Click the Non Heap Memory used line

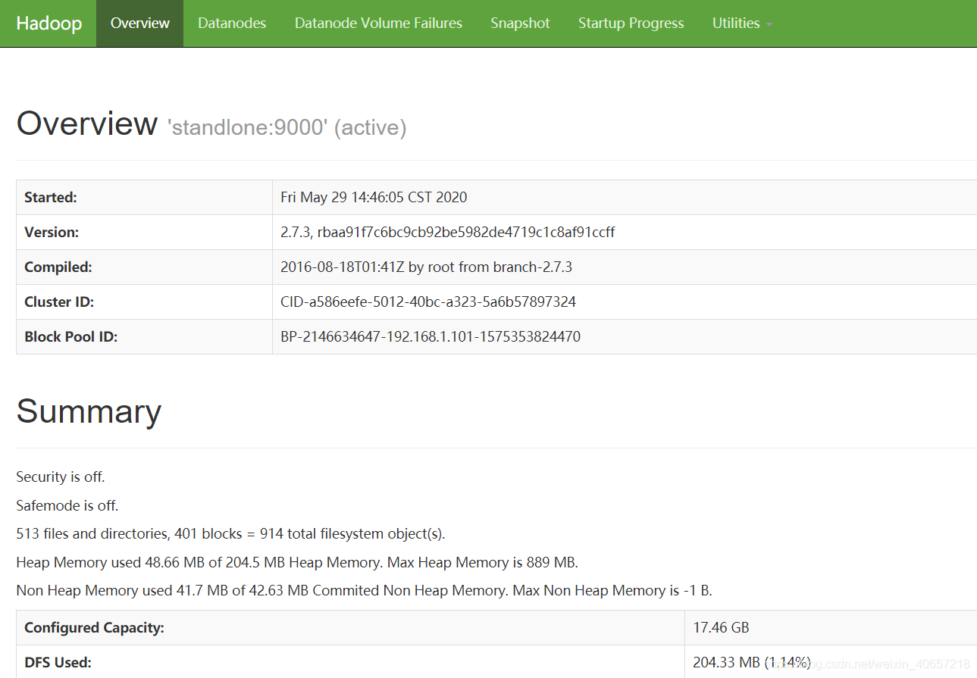tap(364, 590)
